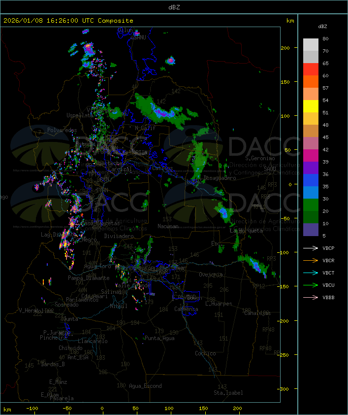The width and height of the screenshot is (348, 415).
Task: Select the red 60-65 dBZ color swatch
Action: tap(311, 69)
